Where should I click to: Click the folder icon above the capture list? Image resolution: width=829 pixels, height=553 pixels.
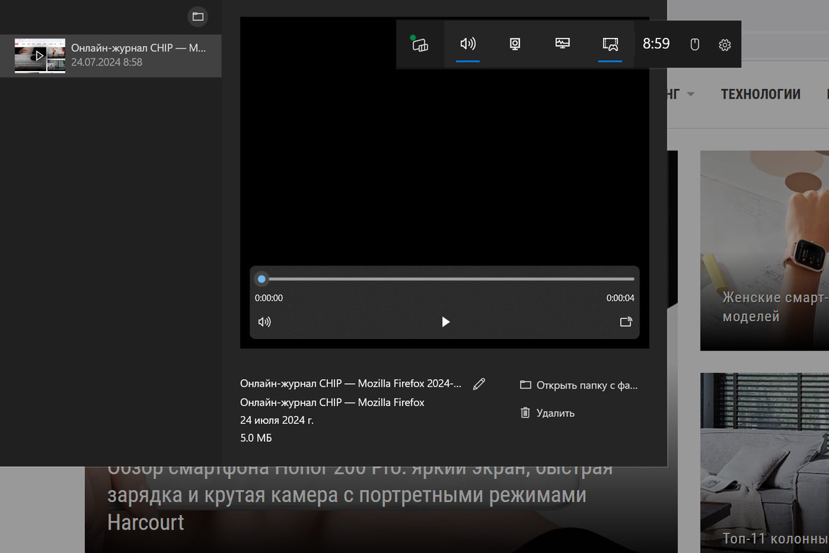[x=198, y=17]
